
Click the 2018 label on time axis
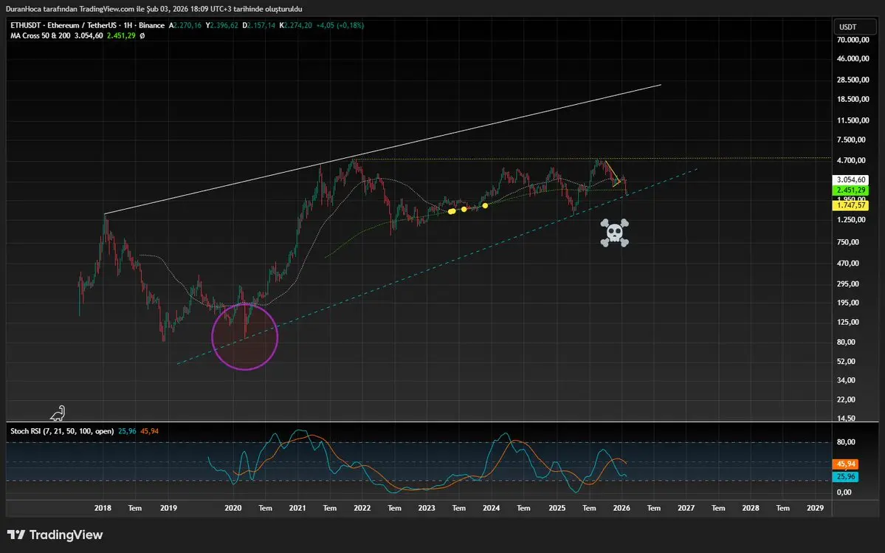click(x=103, y=508)
